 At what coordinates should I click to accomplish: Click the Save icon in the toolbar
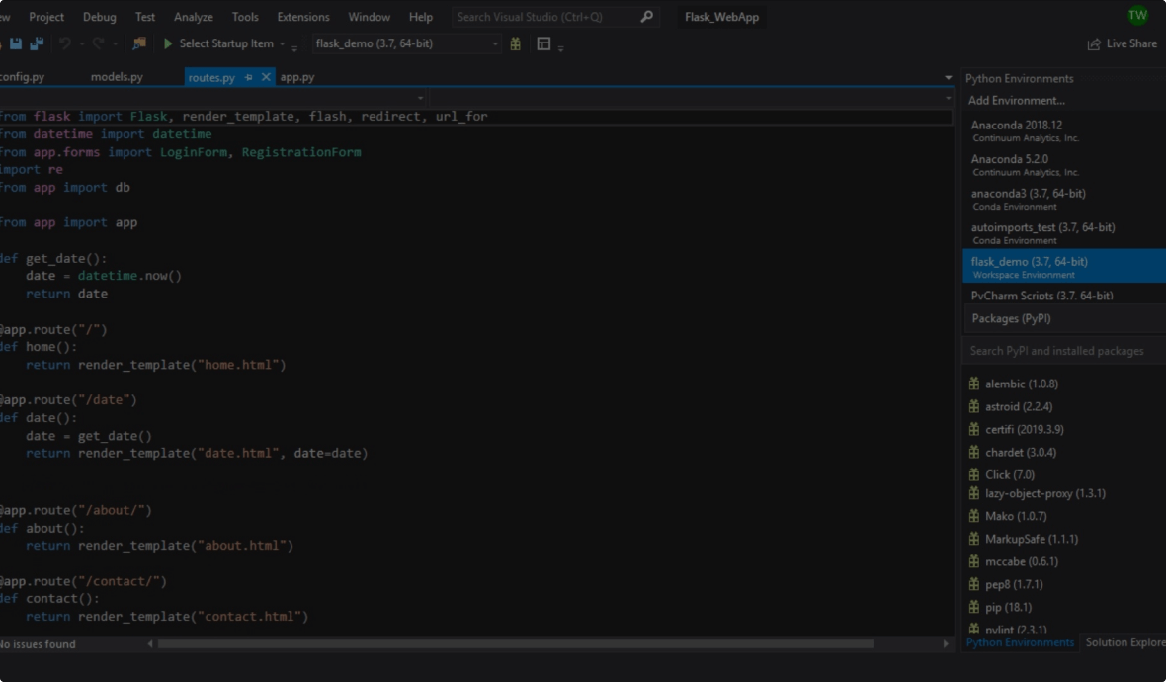(x=16, y=44)
